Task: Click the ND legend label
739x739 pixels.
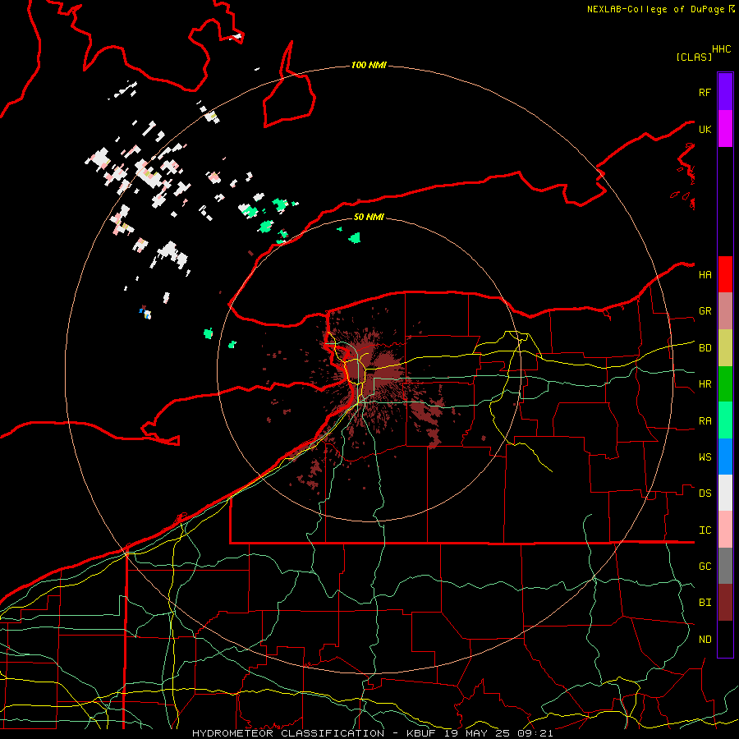Action: pyautogui.click(x=705, y=640)
